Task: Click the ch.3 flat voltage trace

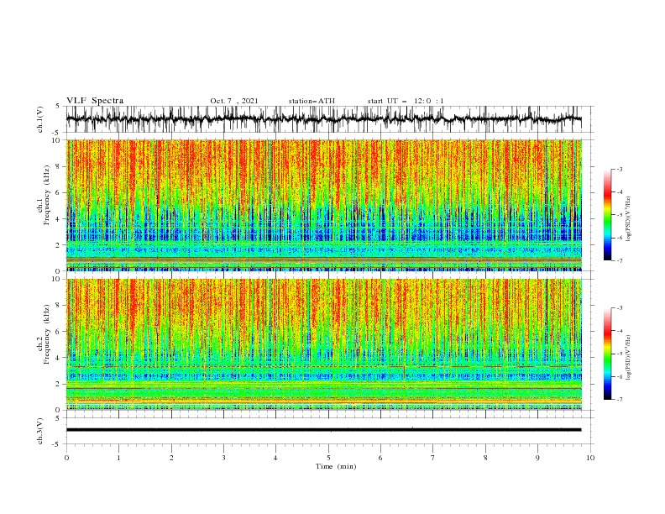Action: click(323, 430)
